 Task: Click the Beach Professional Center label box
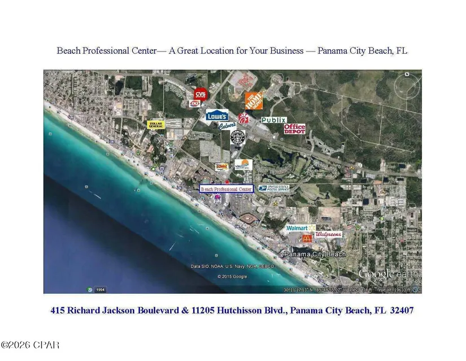coord(227,190)
